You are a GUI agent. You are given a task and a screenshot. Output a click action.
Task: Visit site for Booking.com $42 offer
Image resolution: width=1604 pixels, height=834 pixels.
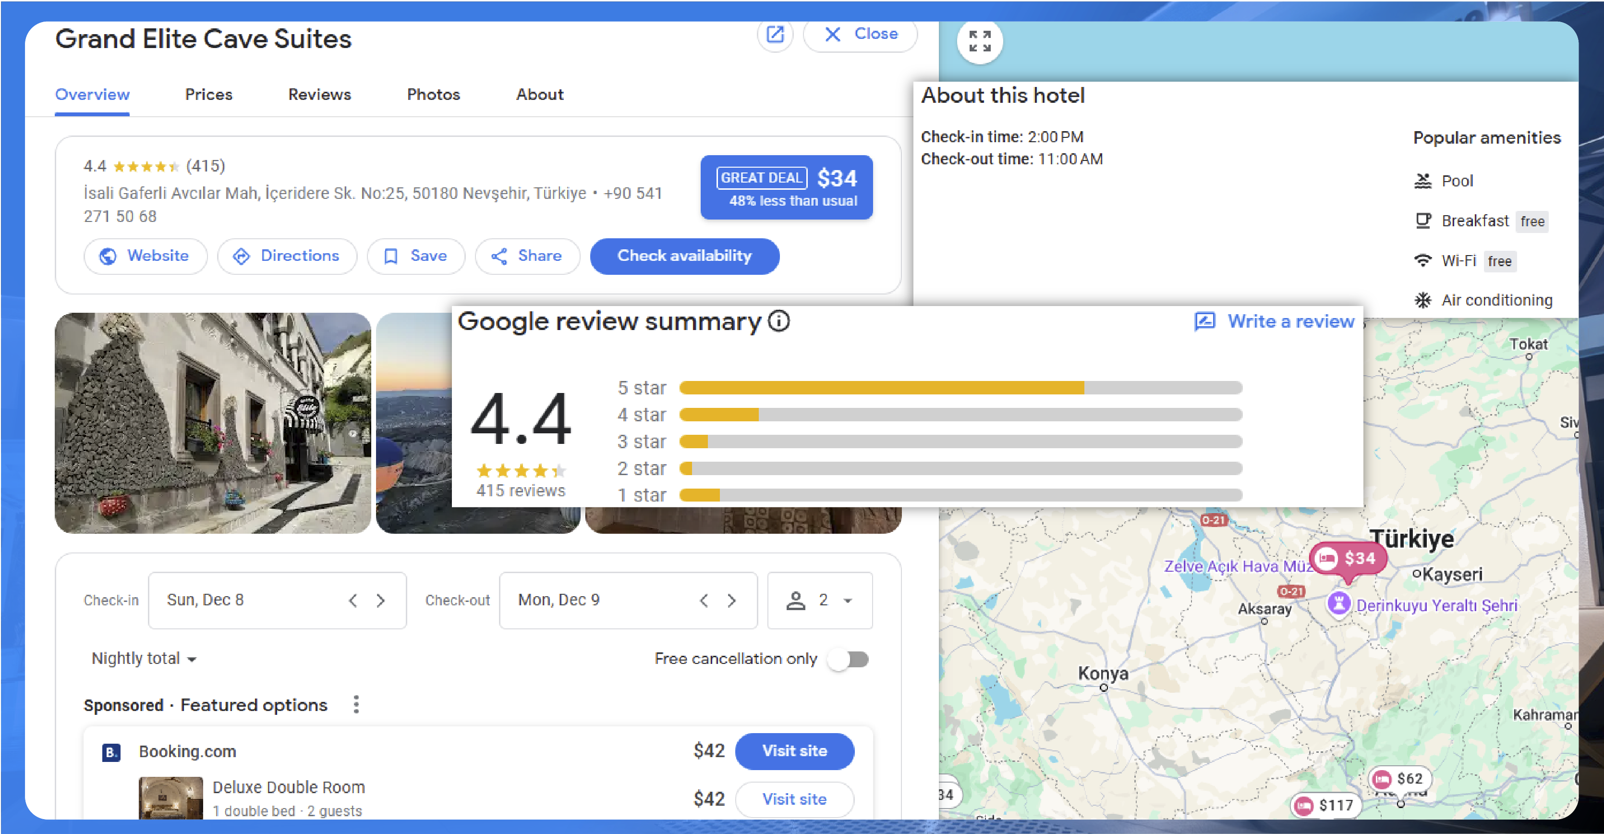coord(794,751)
